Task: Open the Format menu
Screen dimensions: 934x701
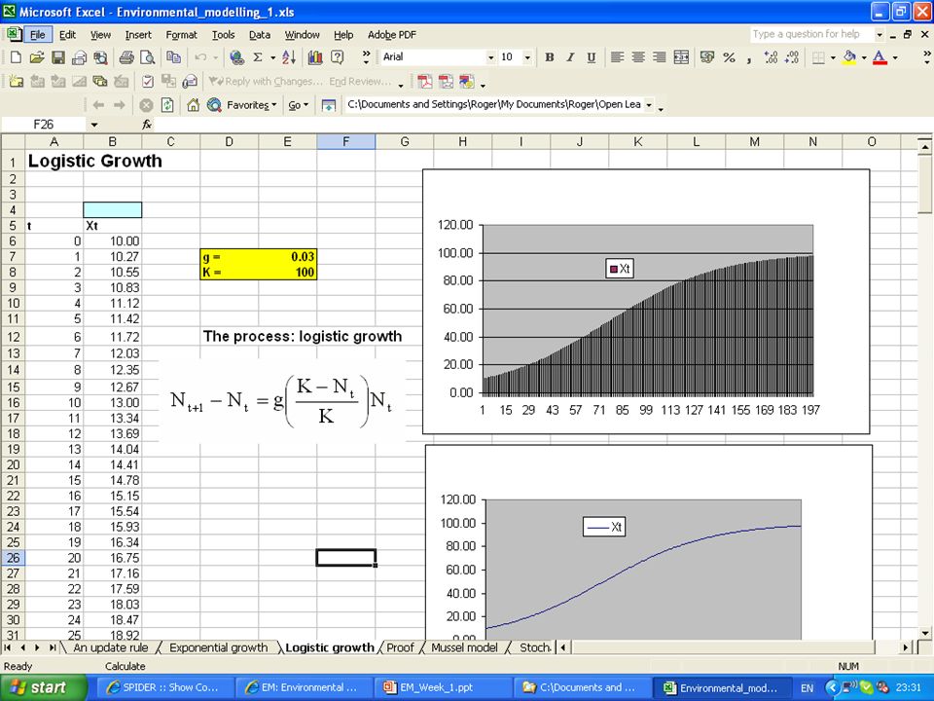Action: (181, 35)
